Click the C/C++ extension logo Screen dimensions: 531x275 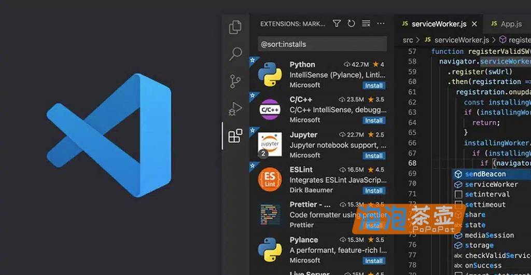(270, 109)
